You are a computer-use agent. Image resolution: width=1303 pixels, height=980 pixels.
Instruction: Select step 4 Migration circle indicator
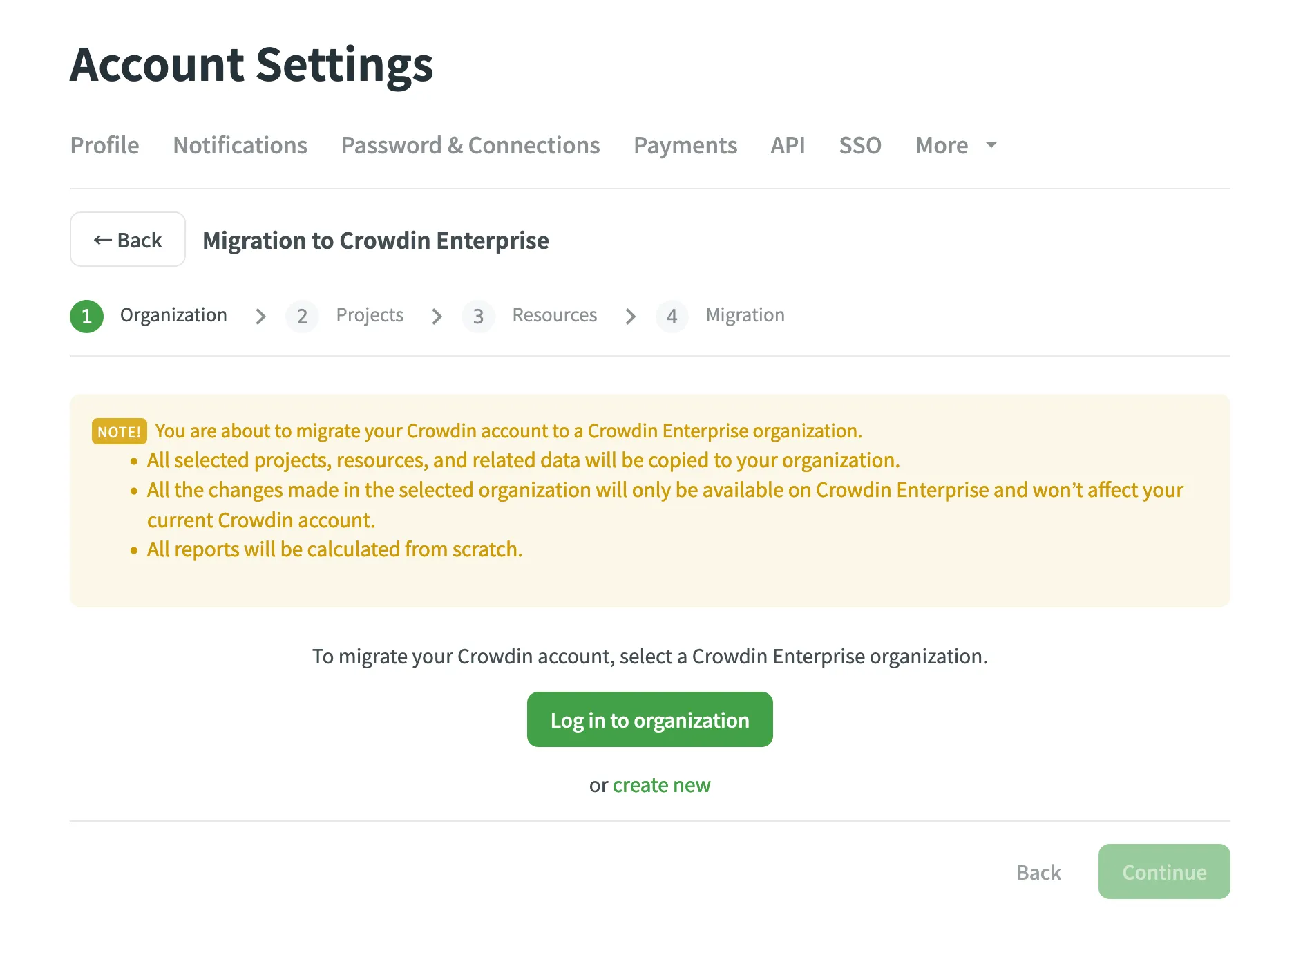click(x=672, y=316)
